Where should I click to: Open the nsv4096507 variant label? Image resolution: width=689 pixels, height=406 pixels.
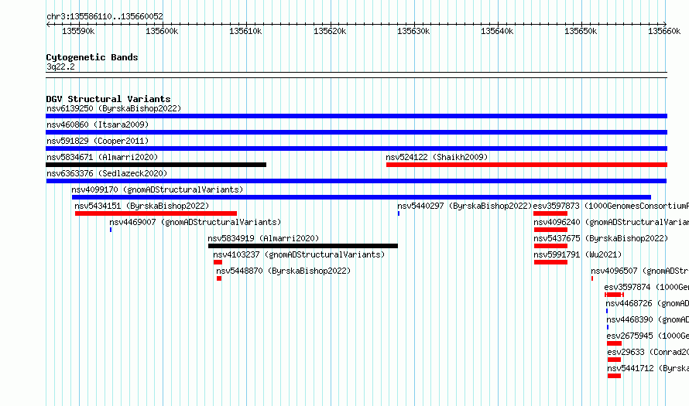pyautogui.click(x=639, y=271)
